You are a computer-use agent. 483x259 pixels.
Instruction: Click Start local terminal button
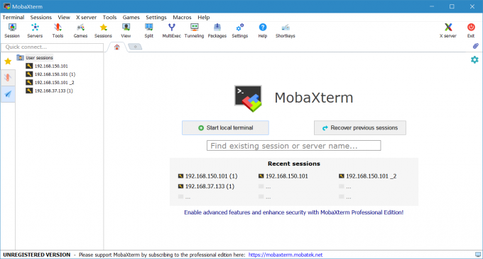(x=225, y=127)
